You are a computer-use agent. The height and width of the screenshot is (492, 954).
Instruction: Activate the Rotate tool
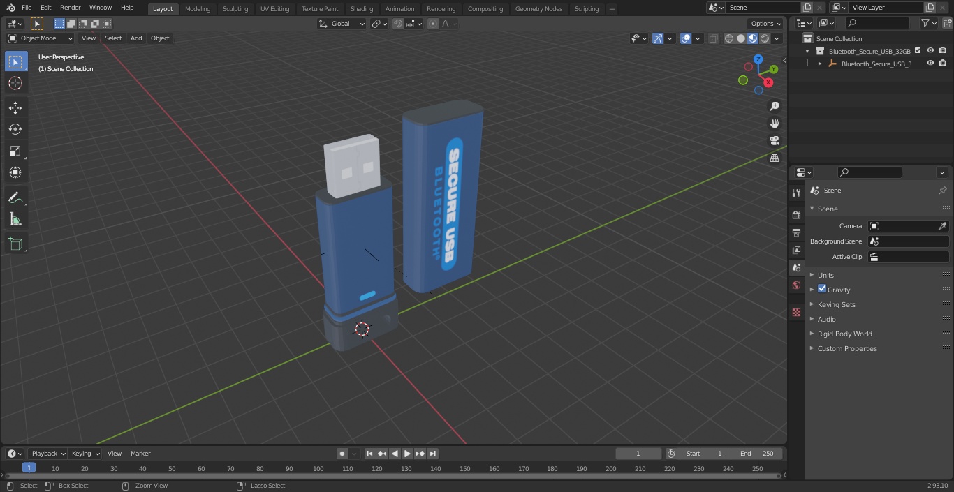pyautogui.click(x=15, y=129)
